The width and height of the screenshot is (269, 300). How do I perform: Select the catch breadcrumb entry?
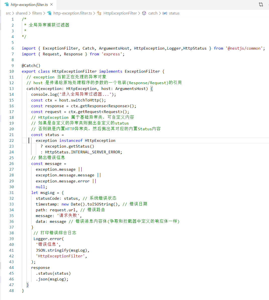(153, 13)
